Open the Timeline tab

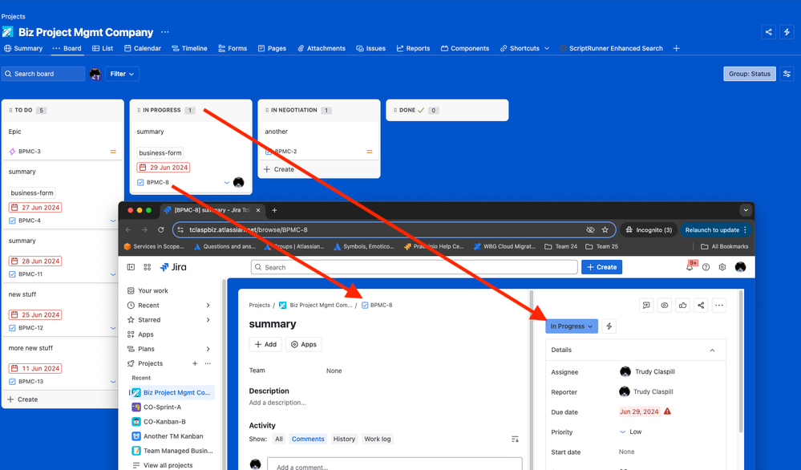189,48
